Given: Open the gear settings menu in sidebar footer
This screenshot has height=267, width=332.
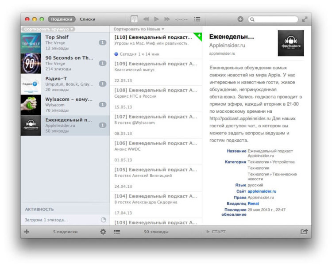Looking at the screenshot, I should pyautogui.click(x=103, y=232).
